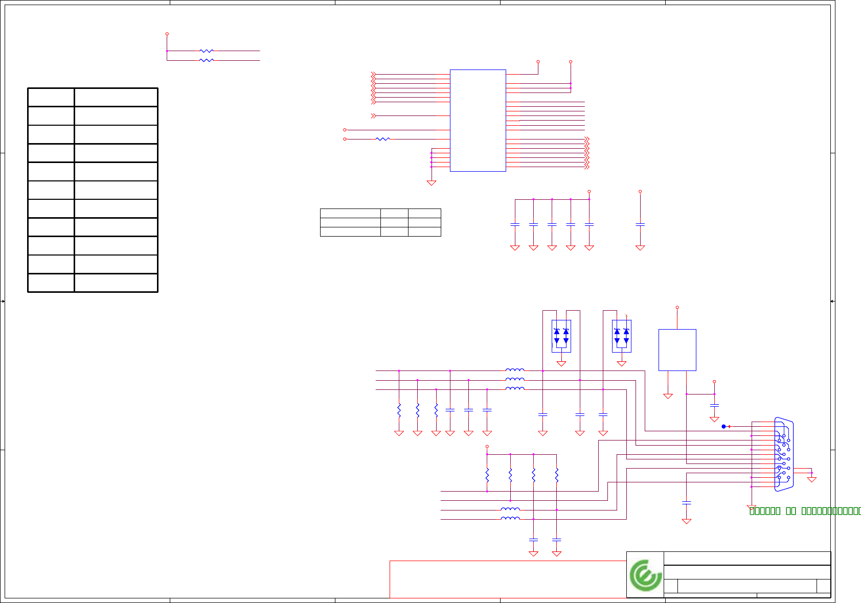Select the left dual-diode array symbol
The image size is (861, 603).
coord(561,336)
